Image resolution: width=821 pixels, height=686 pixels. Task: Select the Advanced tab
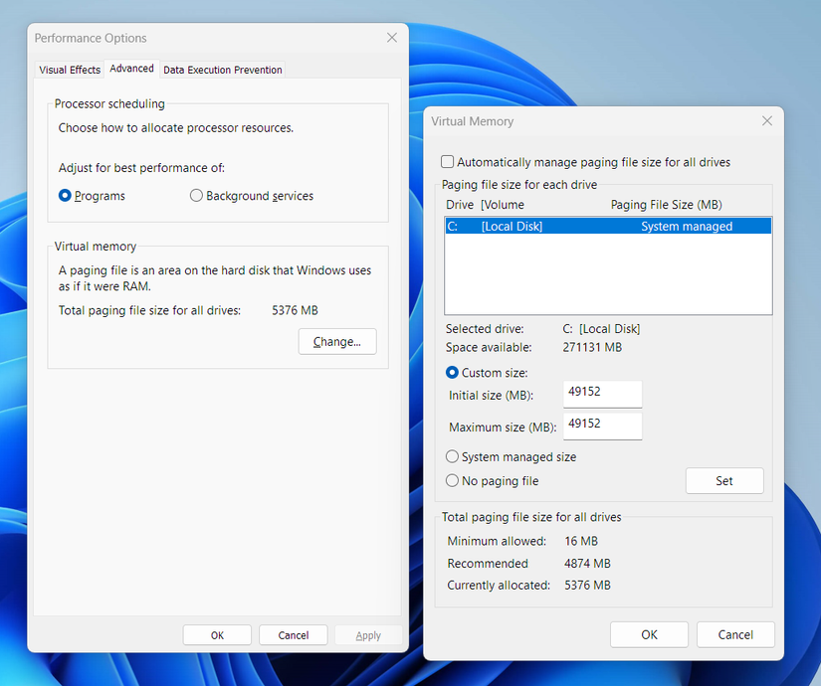[131, 69]
